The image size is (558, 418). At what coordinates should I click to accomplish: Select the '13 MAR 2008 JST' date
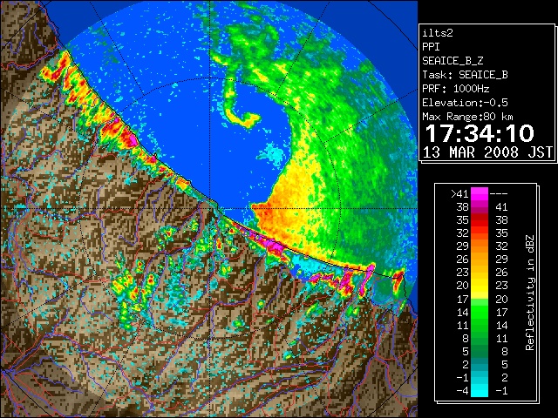[487, 152]
